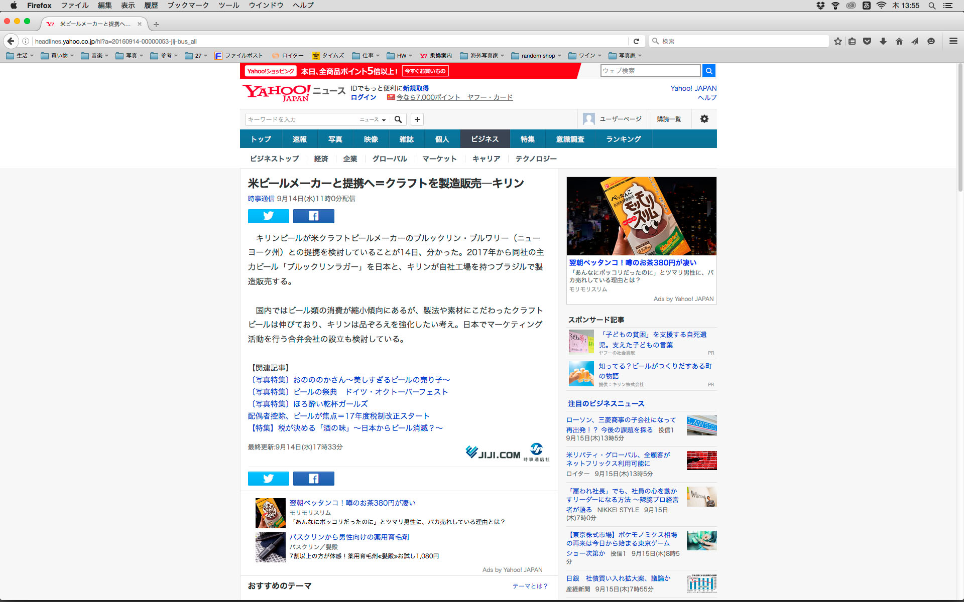Open the Firefox hamburger menu

click(x=953, y=41)
